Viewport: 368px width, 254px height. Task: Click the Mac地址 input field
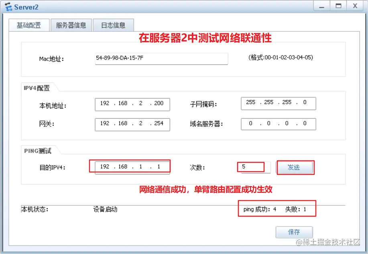pyautogui.click(x=161, y=59)
